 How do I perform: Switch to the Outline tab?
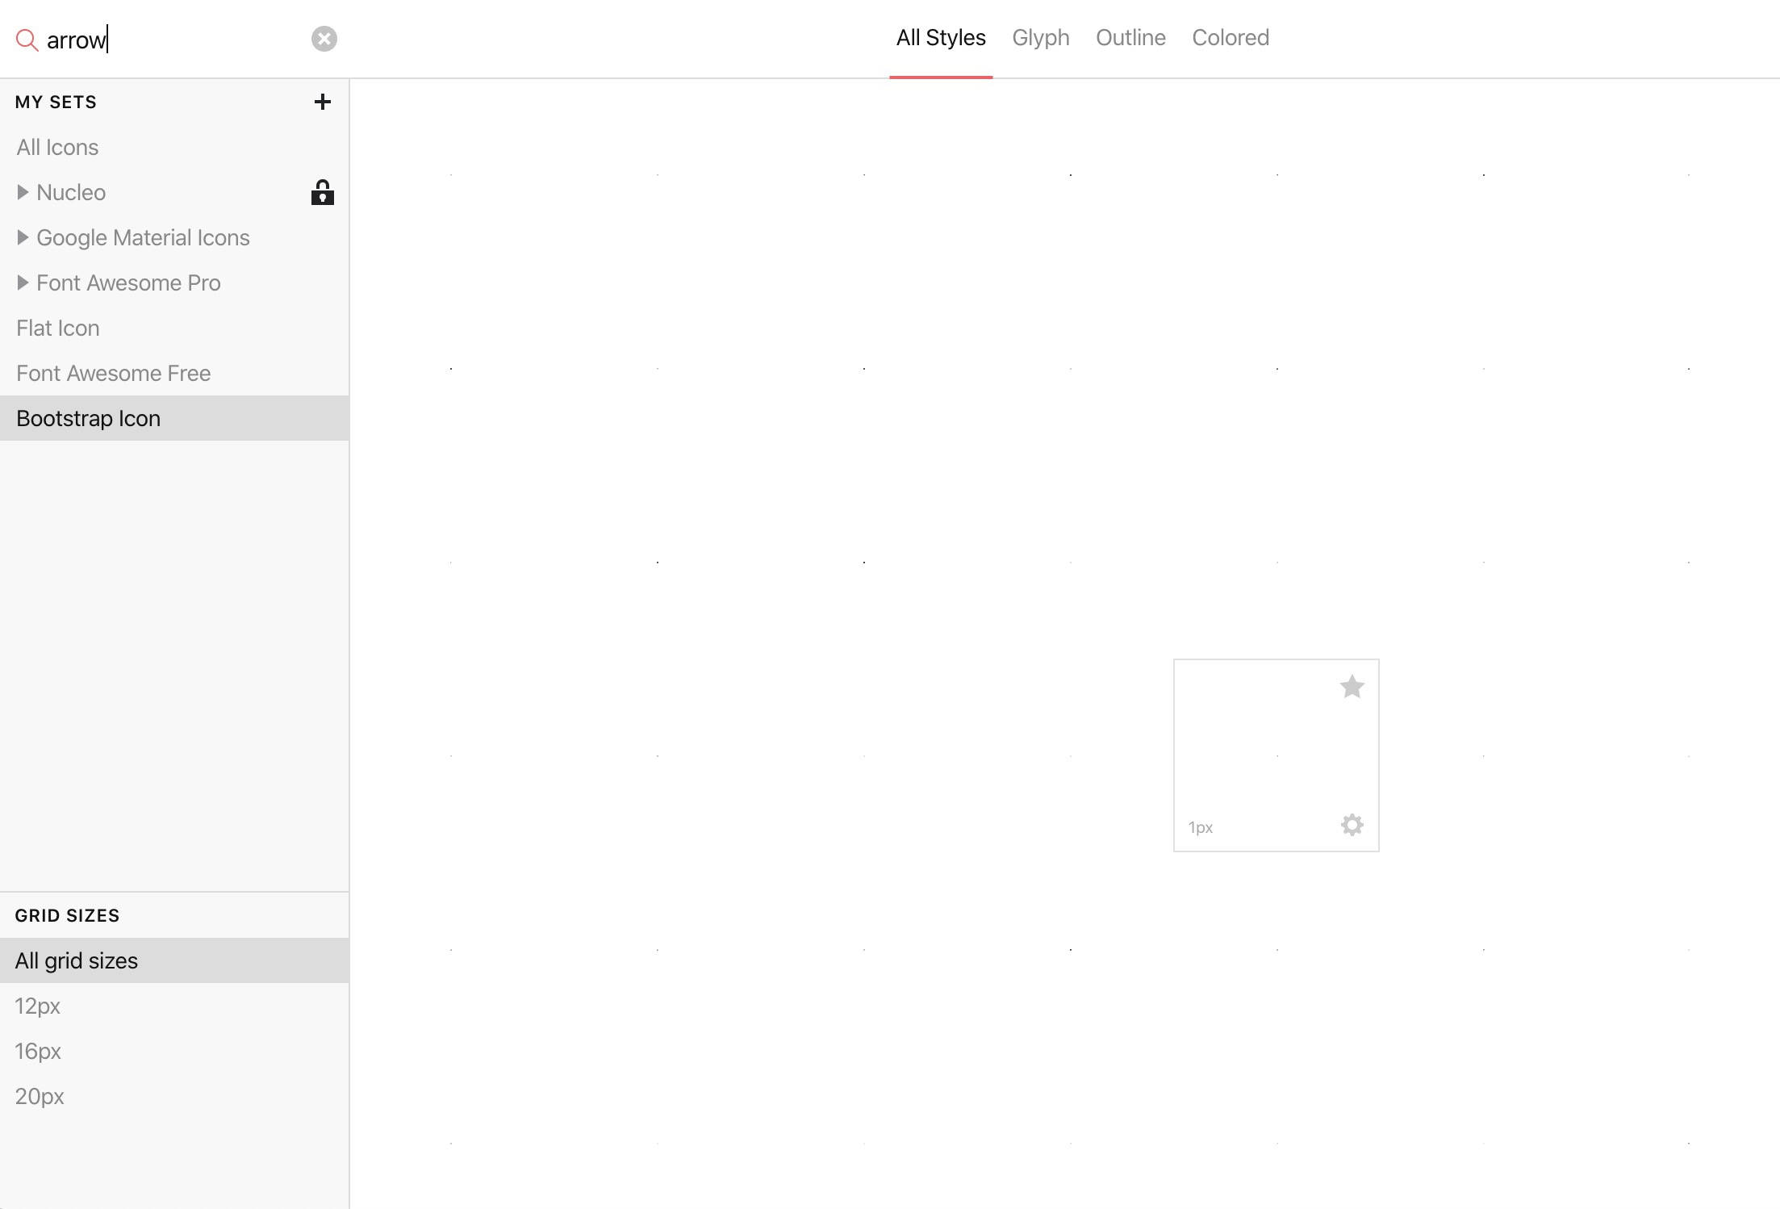(1130, 38)
